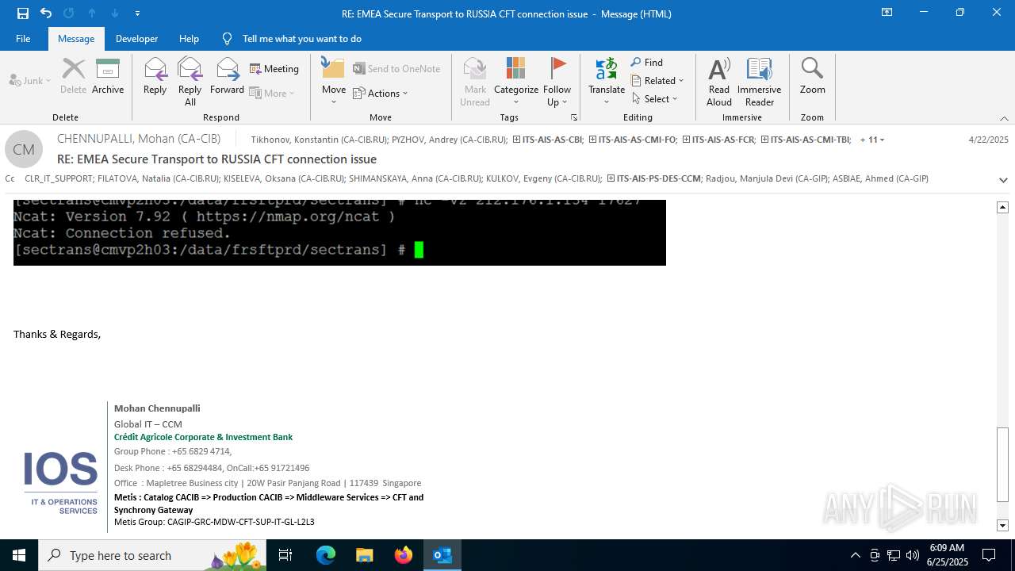Switch to the Developer ribbon tab
The width and height of the screenshot is (1015, 571).
(x=136, y=39)
